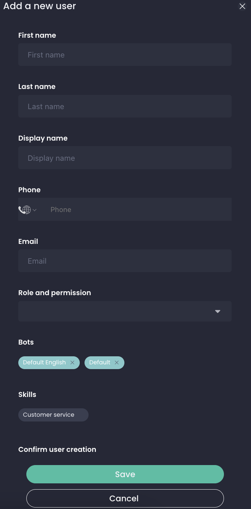Focus the First name input field
This screenshot has width=251, height=509.
(125, 55)
